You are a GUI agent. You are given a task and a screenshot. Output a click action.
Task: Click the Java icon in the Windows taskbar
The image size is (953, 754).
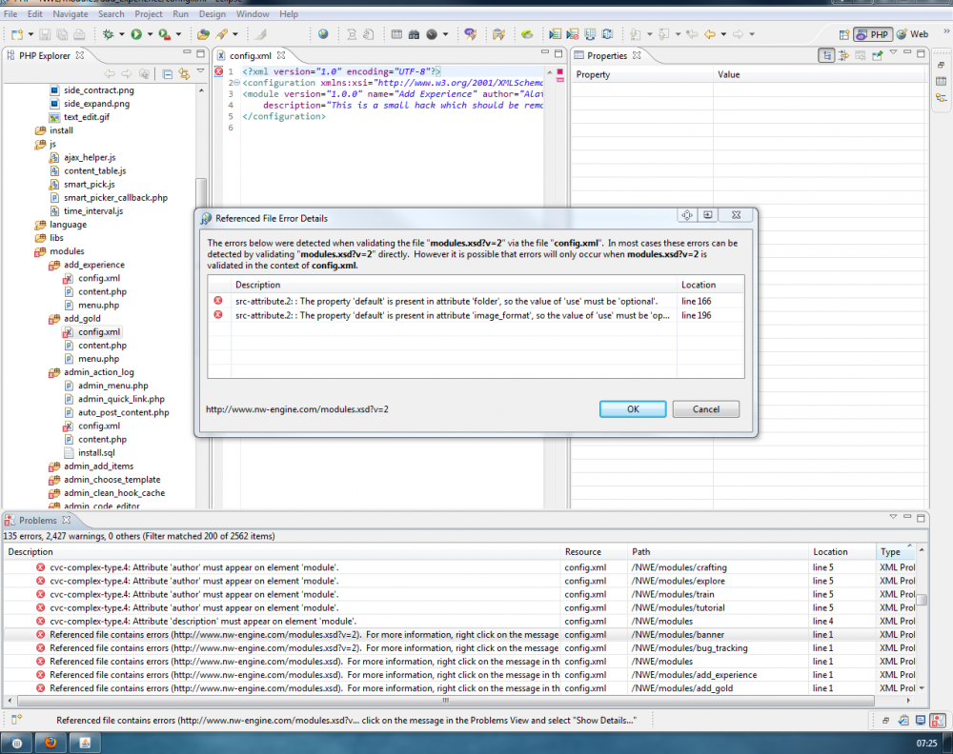pyautogui.click(x=84, y=743)
